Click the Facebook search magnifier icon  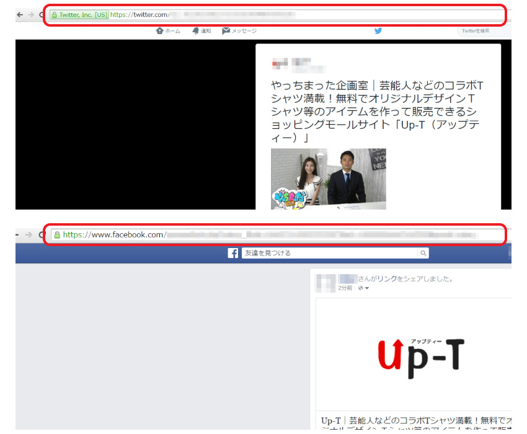(x=423, y=253)
